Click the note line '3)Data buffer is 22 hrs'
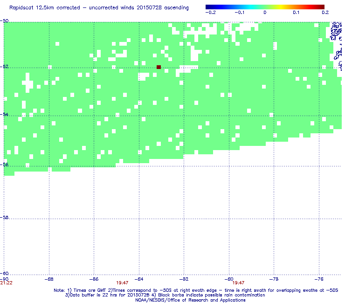This screenshot has width=345, height=303. 165,295
